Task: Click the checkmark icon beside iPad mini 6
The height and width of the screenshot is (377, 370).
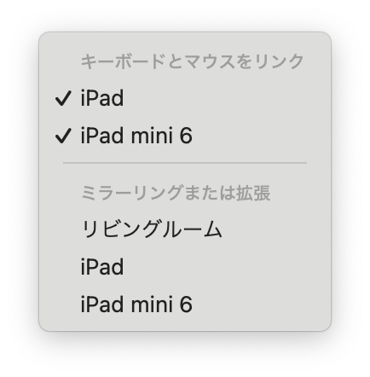Action: click(x=63, y=136)
